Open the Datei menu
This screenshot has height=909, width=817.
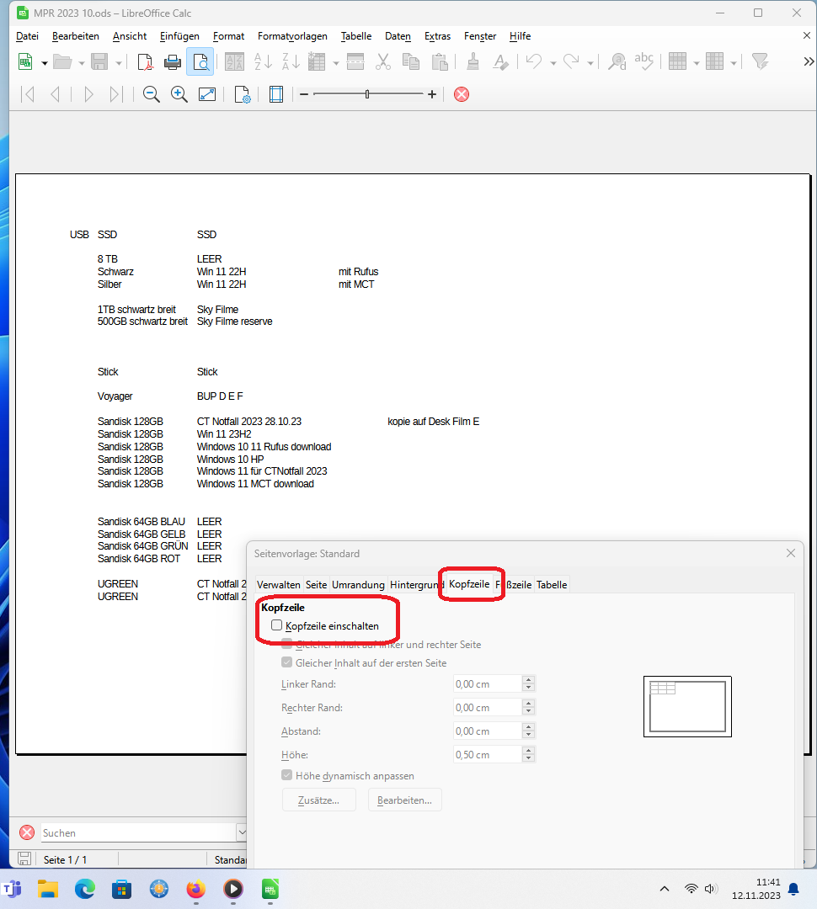click(27, 36)
